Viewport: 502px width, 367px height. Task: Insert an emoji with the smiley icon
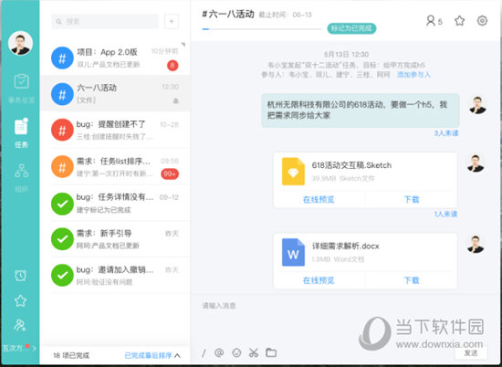[x=236, y=352]
